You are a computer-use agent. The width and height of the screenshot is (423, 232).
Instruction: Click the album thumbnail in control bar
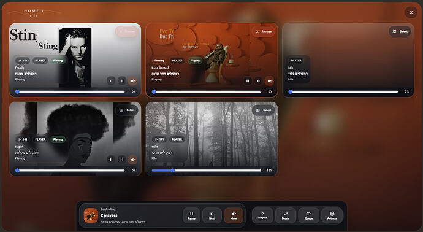click(x=91, y=215)
